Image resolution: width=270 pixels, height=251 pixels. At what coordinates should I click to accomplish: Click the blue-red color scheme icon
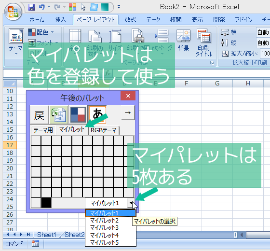pyautogui.click(x=78, y=115)
